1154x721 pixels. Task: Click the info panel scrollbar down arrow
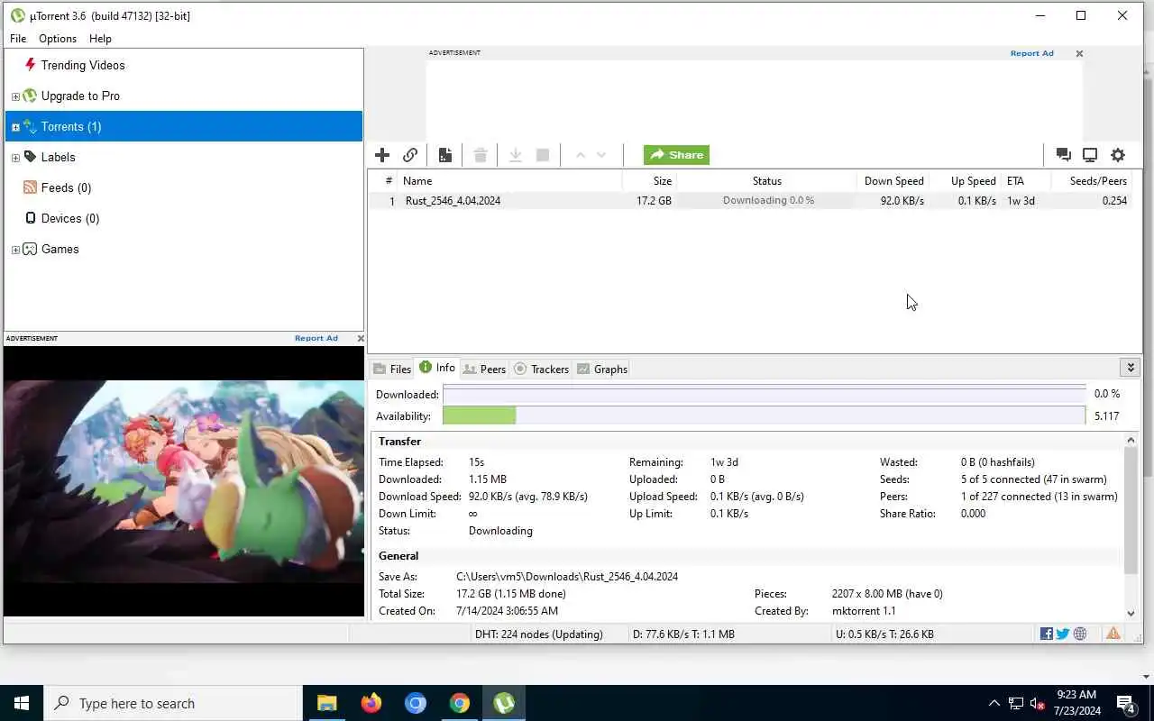point(1131,612)
